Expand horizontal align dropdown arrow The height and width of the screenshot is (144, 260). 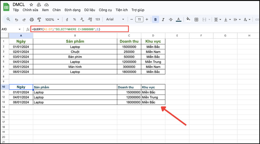pyautogui.click(x=220, y=20)
